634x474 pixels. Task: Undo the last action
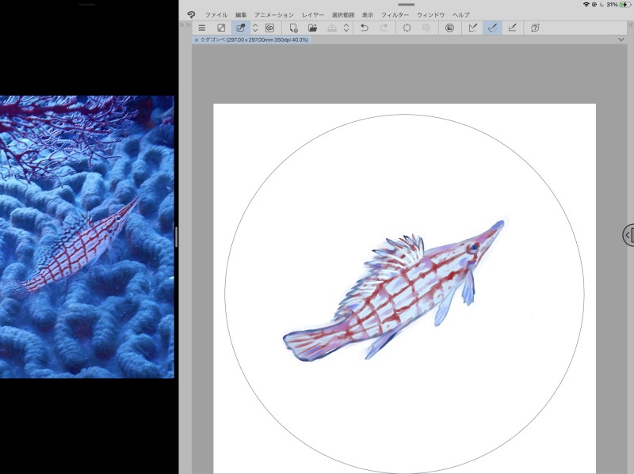(x=365, y=28)
